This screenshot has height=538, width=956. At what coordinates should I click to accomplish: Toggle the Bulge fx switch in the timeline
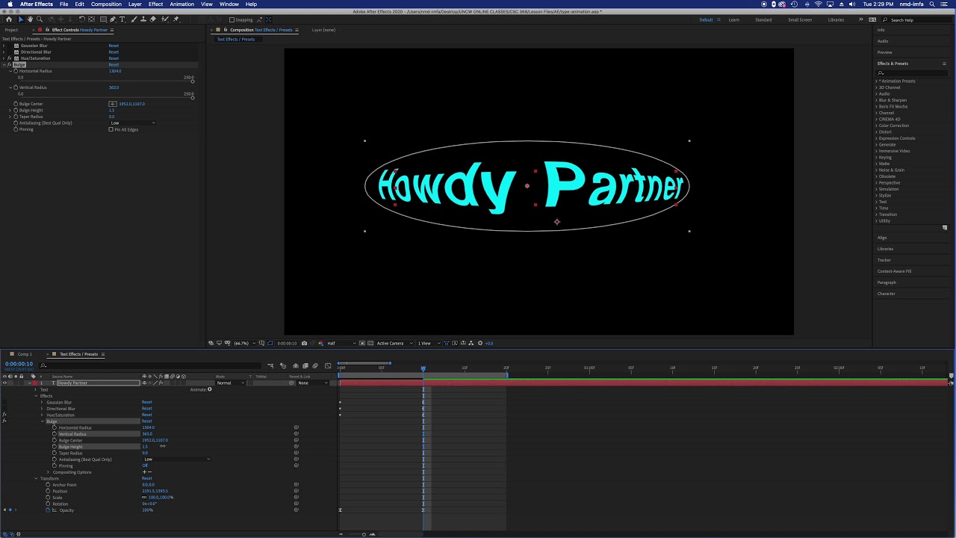click(x=4, y=421)
